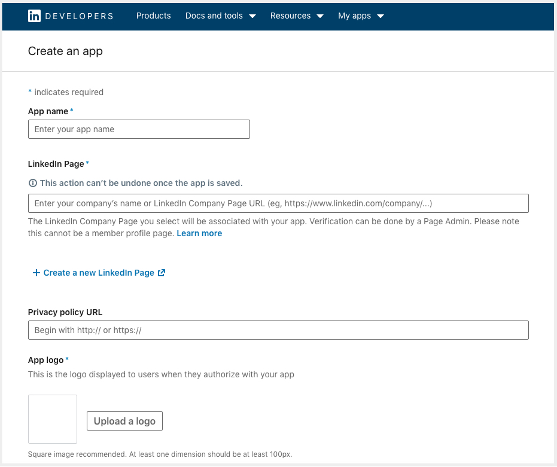Image resolution: width=557 pixels, height=467 pixels.
Task: Open the Docs and tools menu
Action: tap(214, 16)
